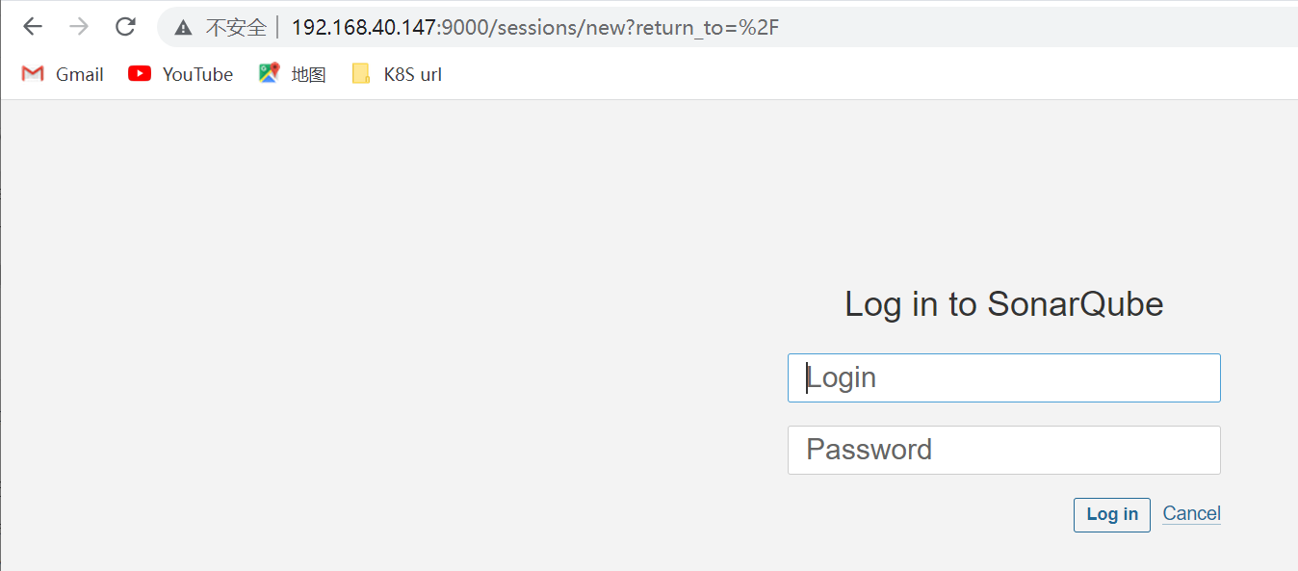Open the YouTube bookmark label
Screen dimensions: 1298x571
(x=197, y=74)
